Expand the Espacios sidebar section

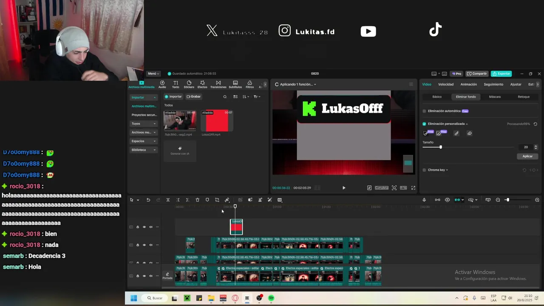144,141
